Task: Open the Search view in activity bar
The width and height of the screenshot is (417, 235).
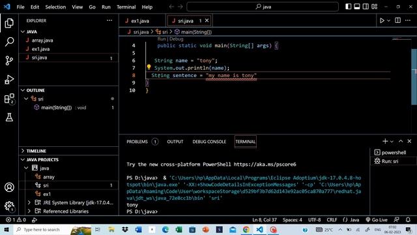Action: coord(9,42)
